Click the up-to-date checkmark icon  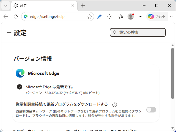click(20, 87)
